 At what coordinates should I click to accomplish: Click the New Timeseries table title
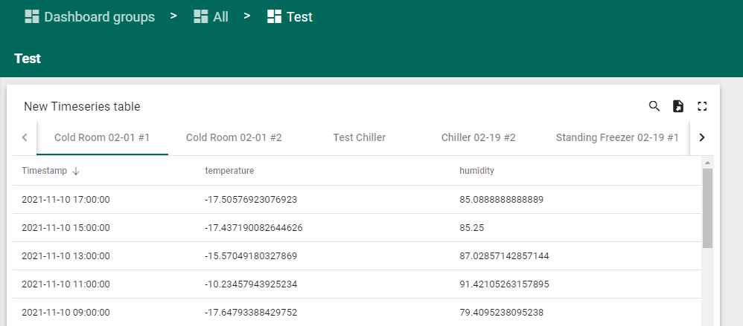pyautogui.click(x=82, y=107)
